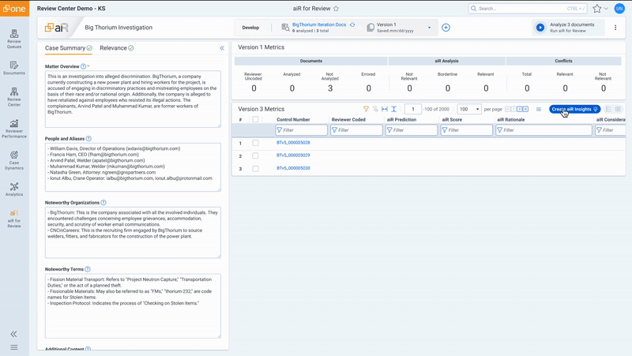Viewport: 632px width, 356px height.
Task: Click the header Search field
Action: (528, 9)
